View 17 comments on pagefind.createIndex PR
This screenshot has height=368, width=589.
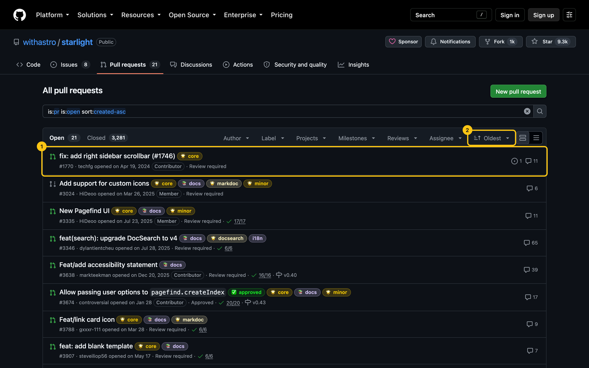531,297
